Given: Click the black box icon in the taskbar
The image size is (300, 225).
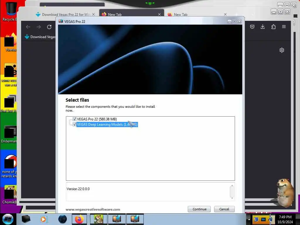Looking at the screenshot, I should [26, 219].
